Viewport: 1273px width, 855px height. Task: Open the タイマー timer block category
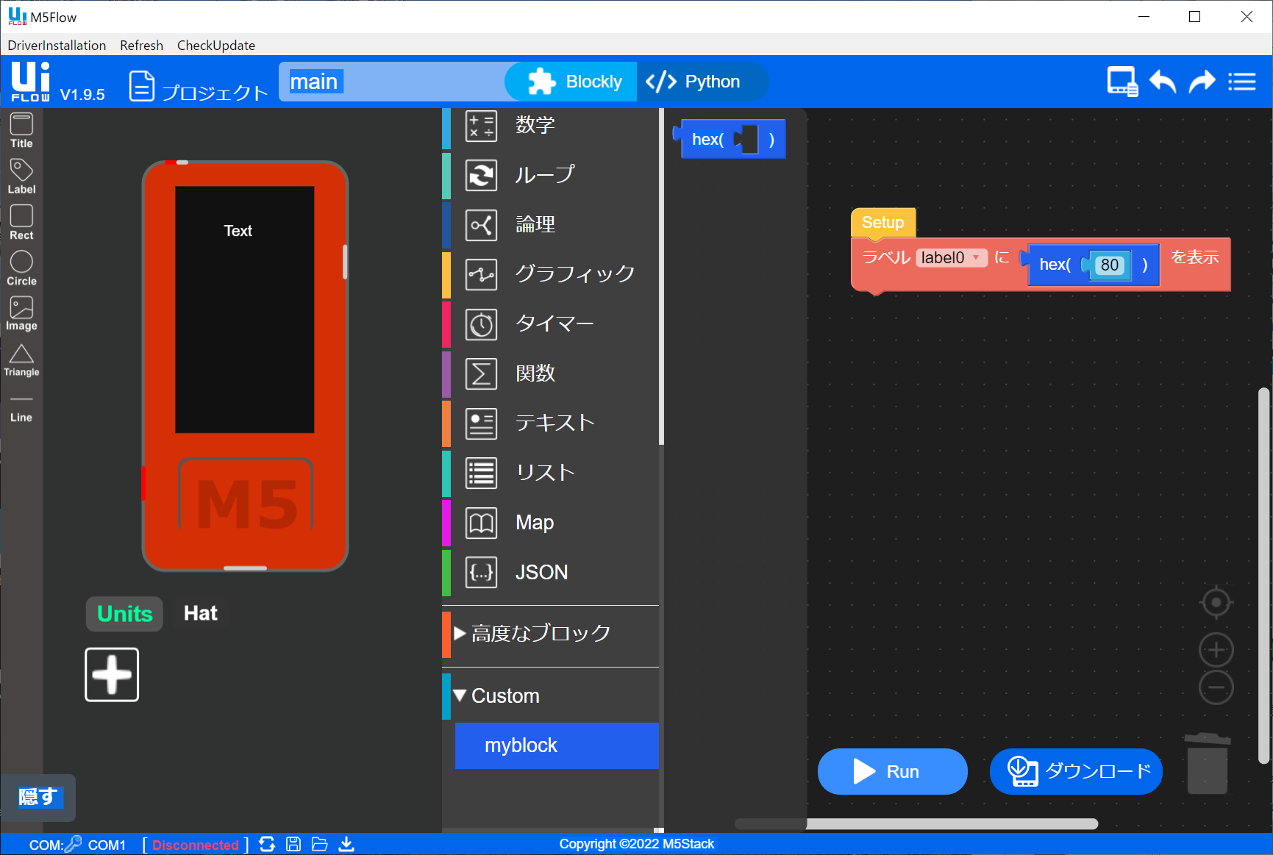pos(550,324)
